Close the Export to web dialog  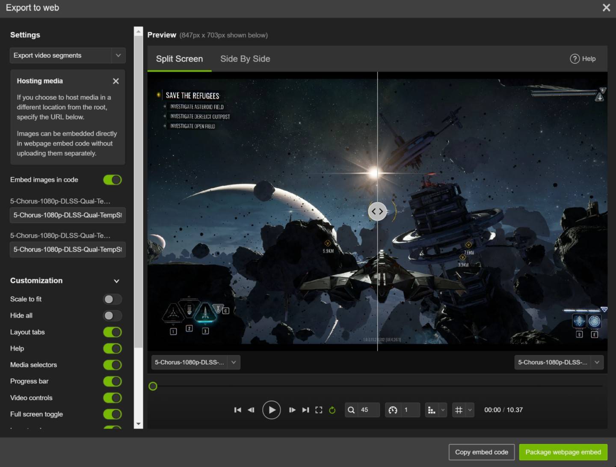(x=606, y=8)
